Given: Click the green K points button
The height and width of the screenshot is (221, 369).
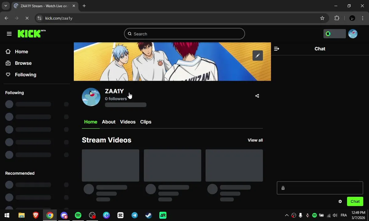Looking at the screenshot, I should click(x=335, y=34).
